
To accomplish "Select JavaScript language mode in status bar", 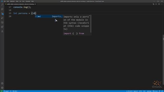I will (149, 91).
